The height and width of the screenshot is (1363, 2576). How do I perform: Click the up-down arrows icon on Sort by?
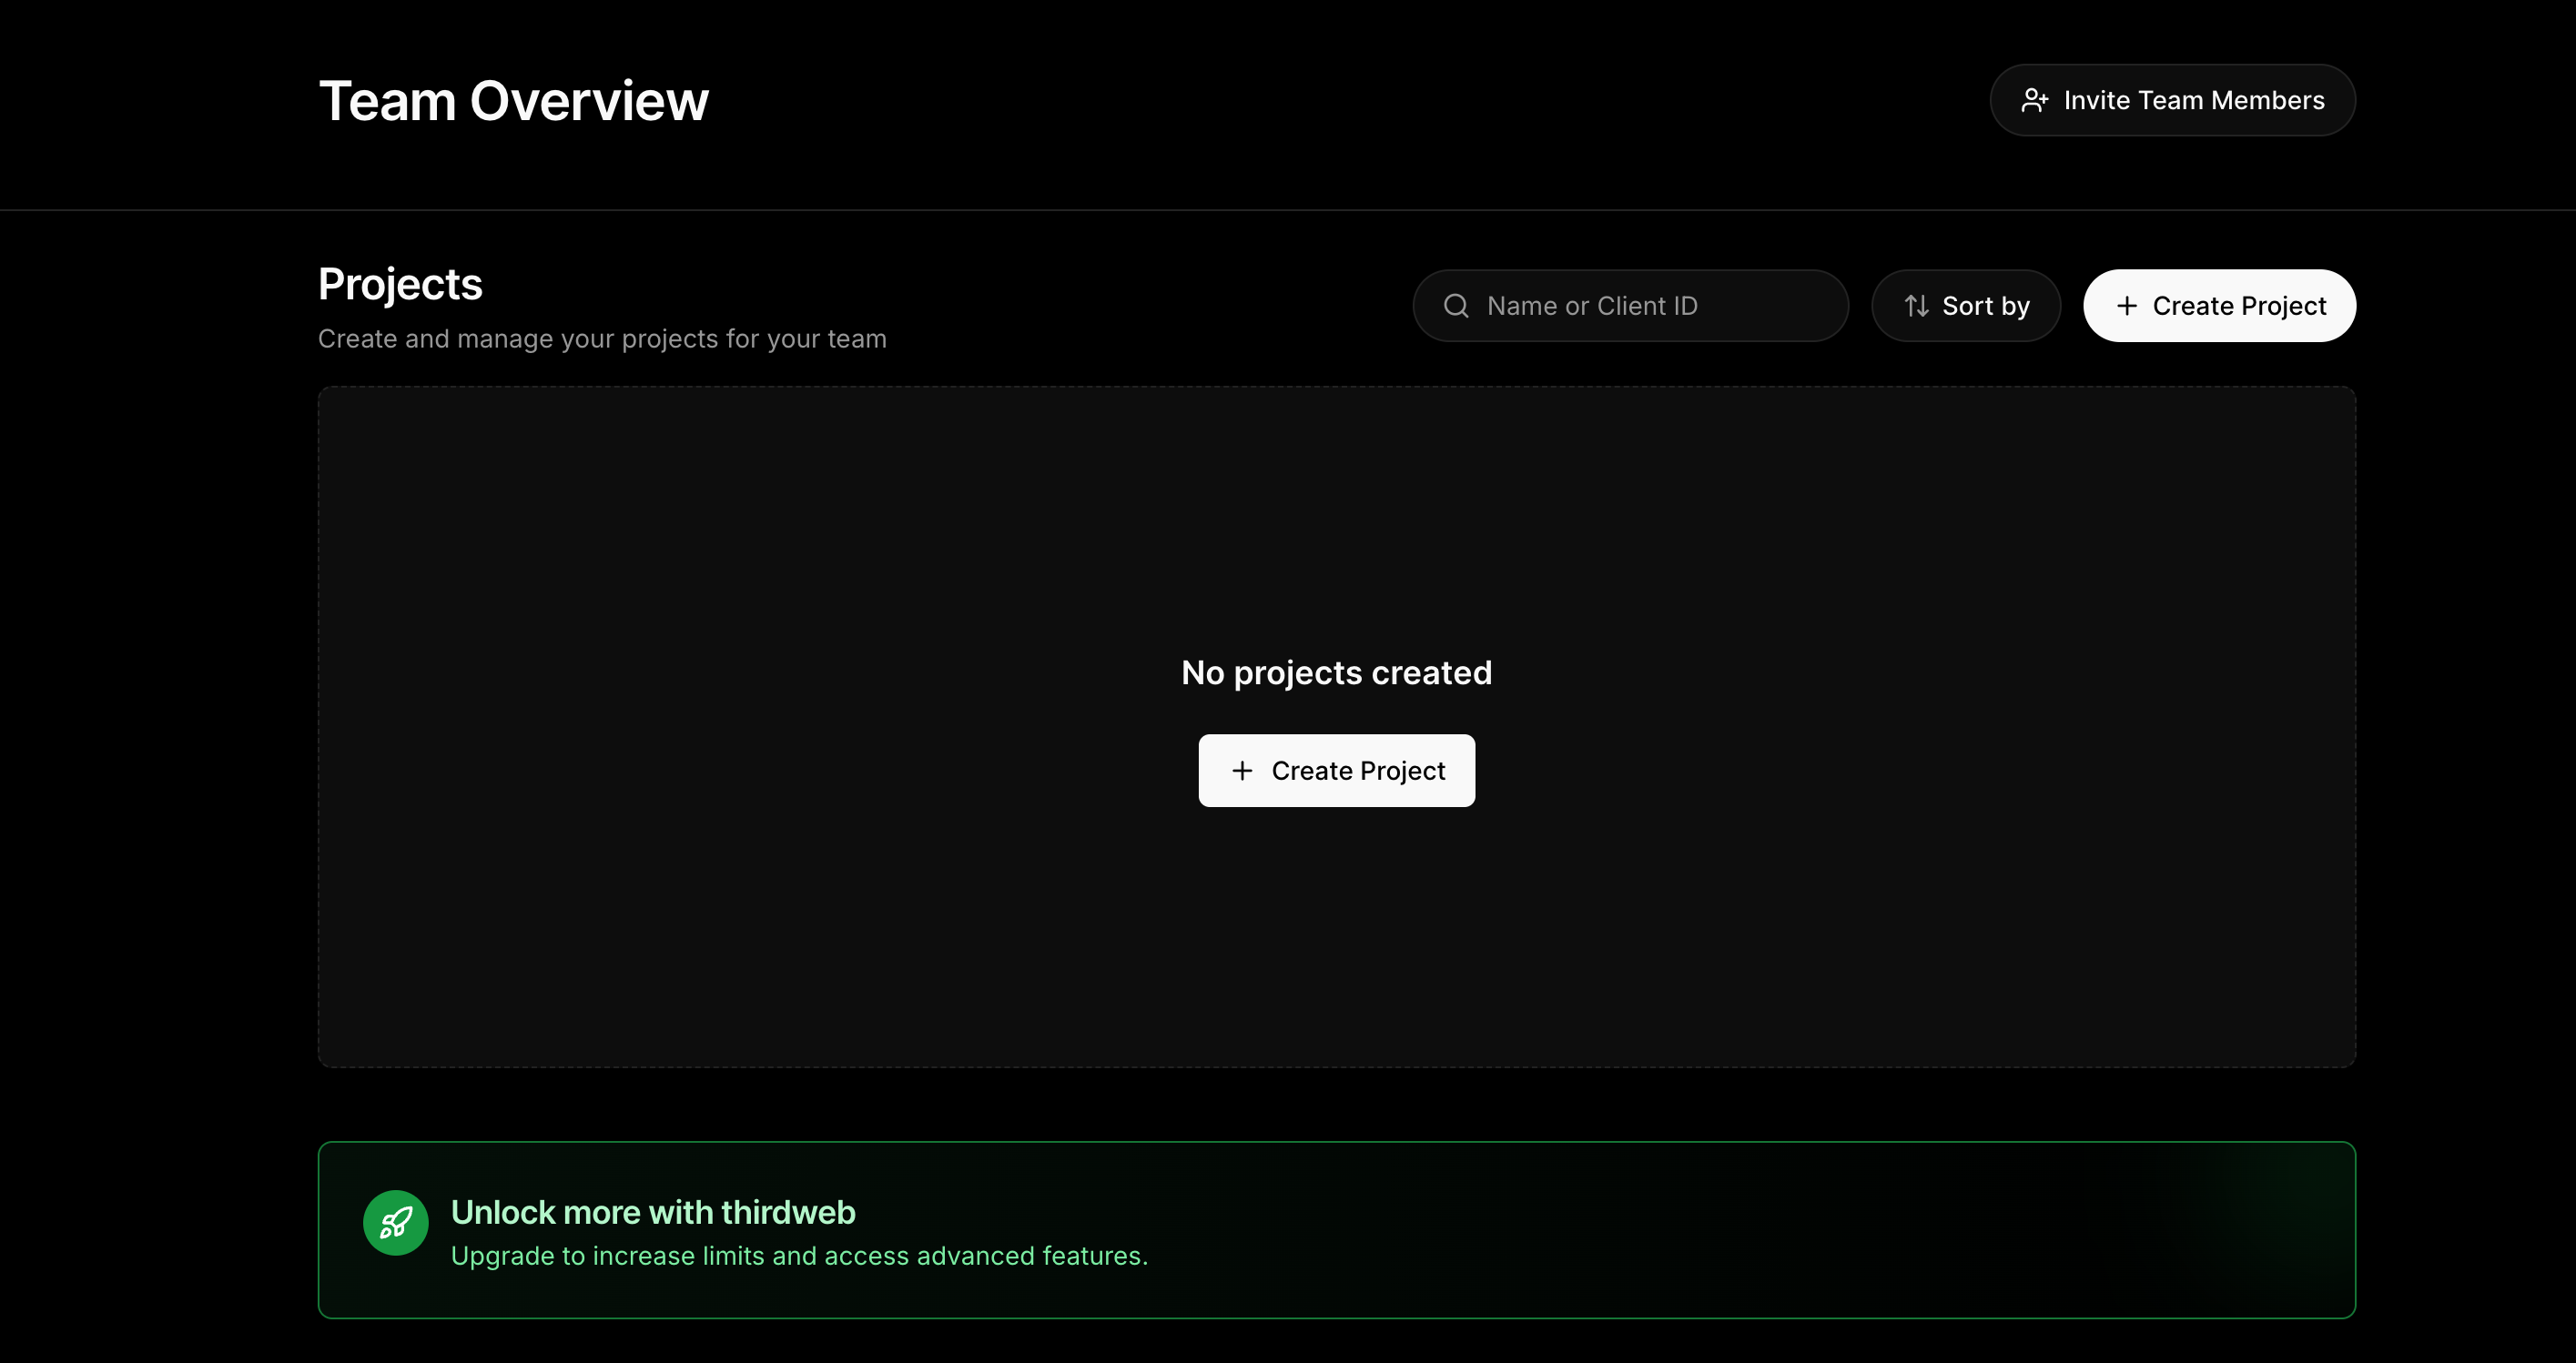(x=1916, y=306)
